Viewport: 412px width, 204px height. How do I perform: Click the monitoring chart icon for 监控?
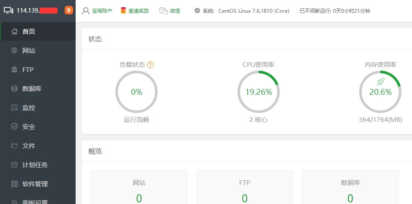(14, 108)
